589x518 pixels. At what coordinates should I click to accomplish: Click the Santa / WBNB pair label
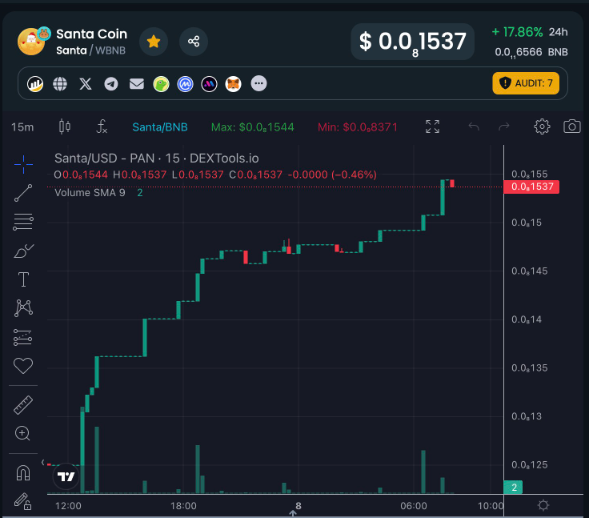90,50
